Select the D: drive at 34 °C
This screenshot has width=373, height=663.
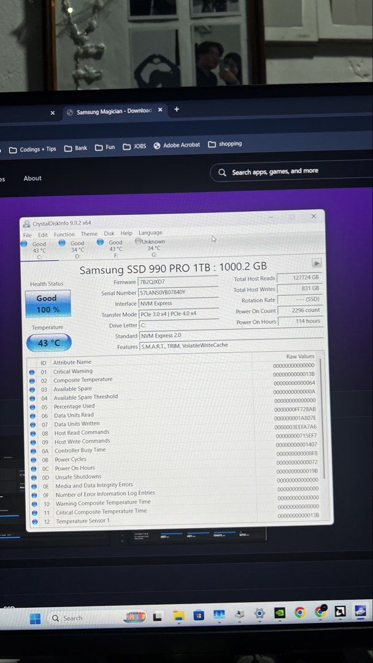(x=72, y=249)
